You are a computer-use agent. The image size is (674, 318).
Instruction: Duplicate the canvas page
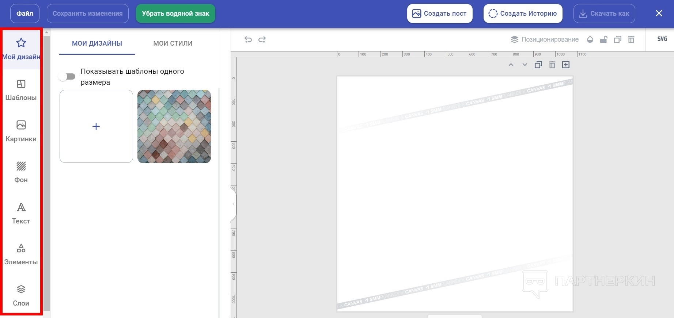(x=538, y=65)
